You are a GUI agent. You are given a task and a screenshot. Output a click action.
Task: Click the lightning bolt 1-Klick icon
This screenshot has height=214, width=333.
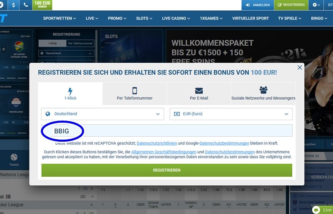click(70, 91)
